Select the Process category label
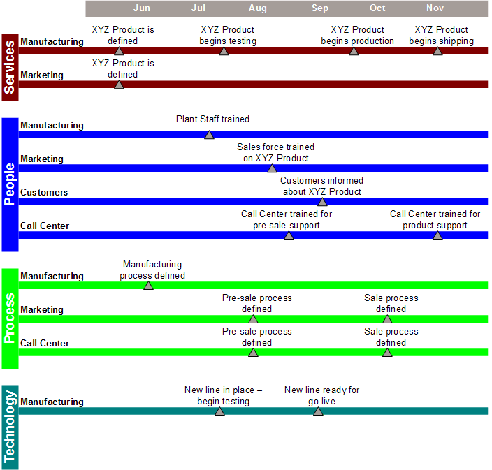The width and height of the screenshot is (492, 470). click(10, 318)
